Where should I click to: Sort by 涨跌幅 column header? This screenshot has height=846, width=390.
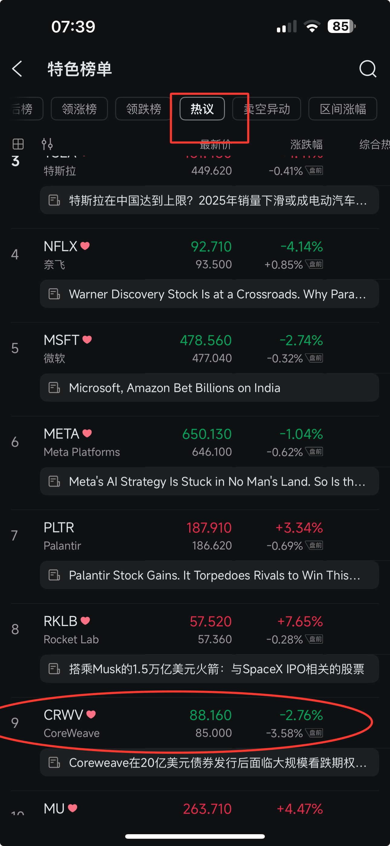click(x=306, y=144)
